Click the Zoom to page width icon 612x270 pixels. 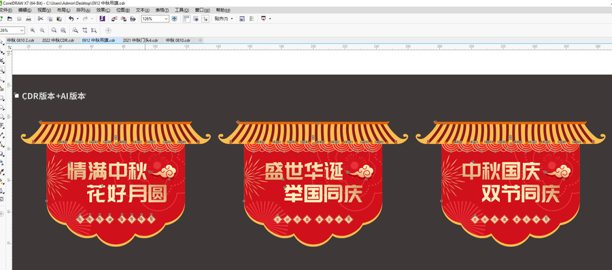84,30
